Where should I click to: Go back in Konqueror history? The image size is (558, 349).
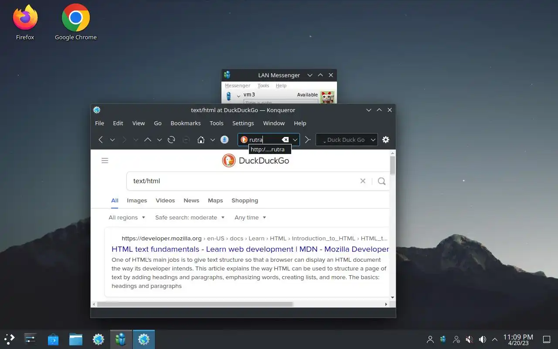click(101, 140)
